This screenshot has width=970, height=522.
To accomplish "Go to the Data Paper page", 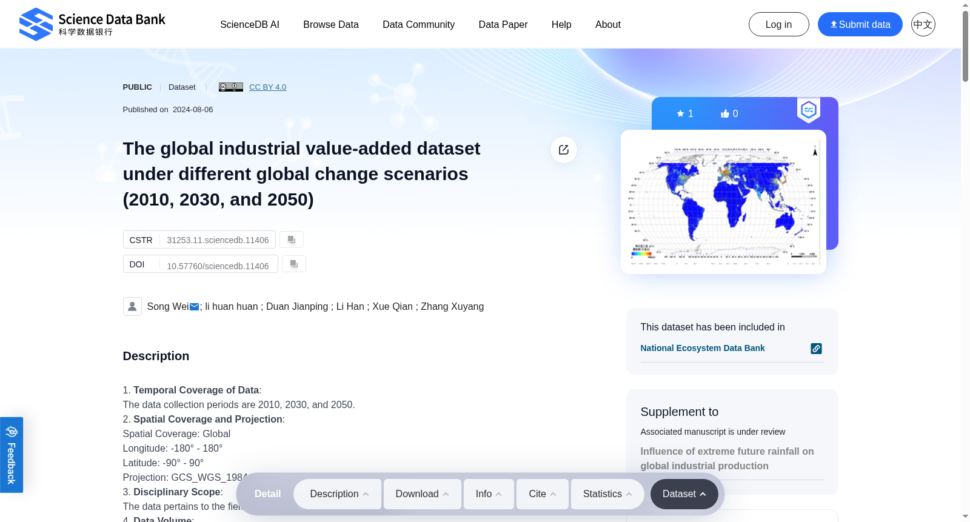I will tap(503, 24).
